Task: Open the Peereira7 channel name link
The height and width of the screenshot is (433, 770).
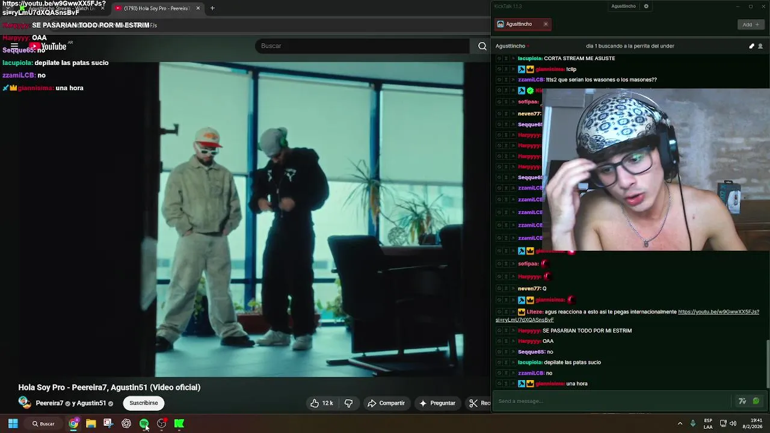Action: tap(49, 404)
